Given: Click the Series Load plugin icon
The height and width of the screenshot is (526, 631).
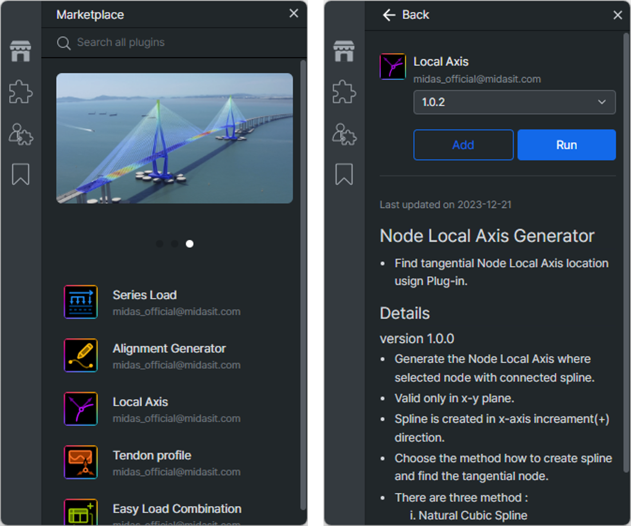Looking at the screenshot, I should tap(81, 302).
